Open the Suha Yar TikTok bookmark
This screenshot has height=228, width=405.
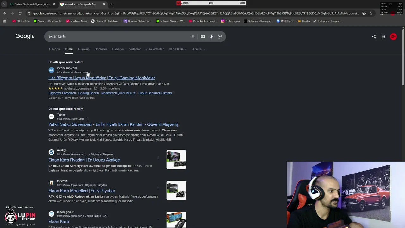click(258, 21)
